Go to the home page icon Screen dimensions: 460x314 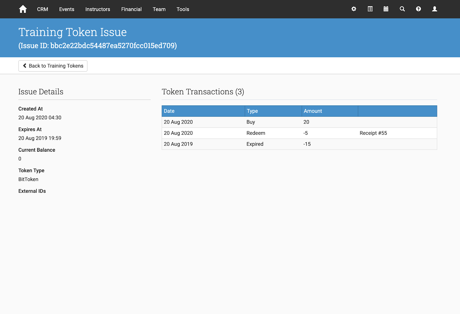23,9
